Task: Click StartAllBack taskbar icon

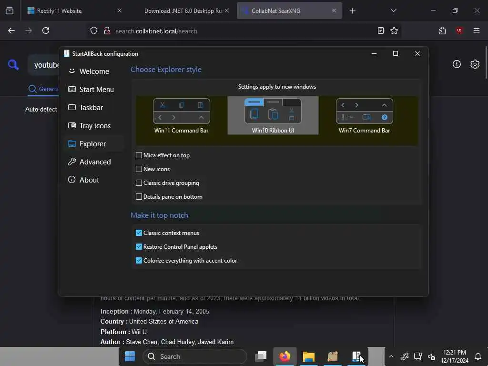Action: [356, 356]
